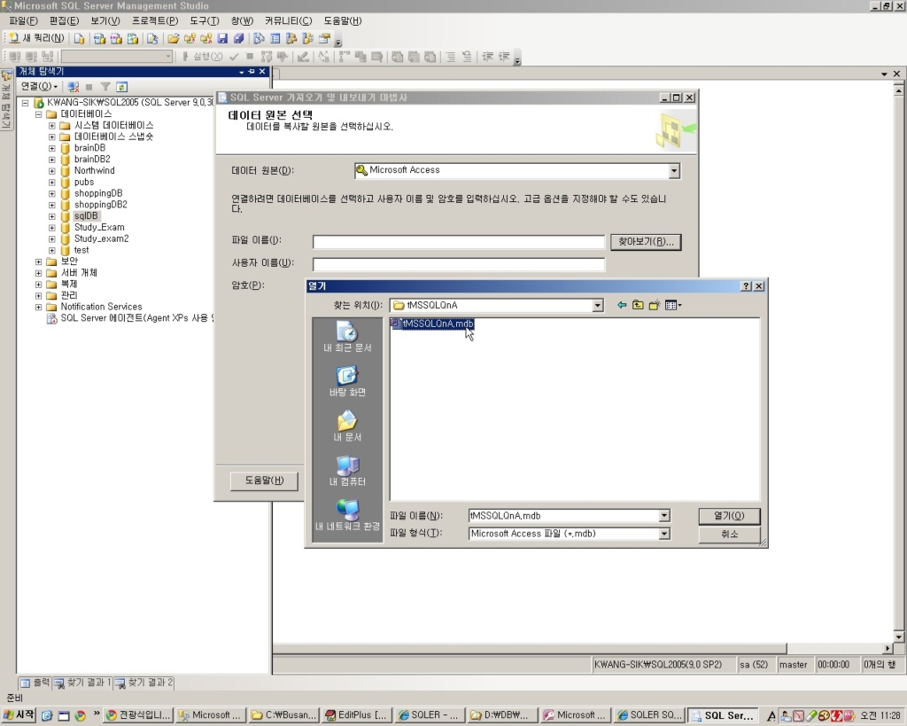This screenshot has width=907, height=726.
Task: Open the Data source (데이터 원본) dropdown
Action: [674, 171]
